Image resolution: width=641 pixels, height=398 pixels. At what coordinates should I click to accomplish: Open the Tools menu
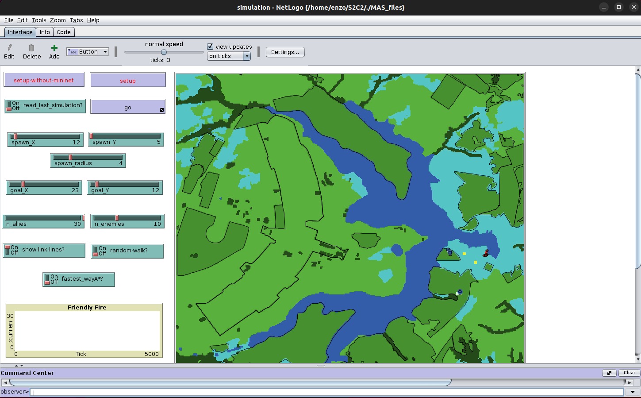pos(38,20)
